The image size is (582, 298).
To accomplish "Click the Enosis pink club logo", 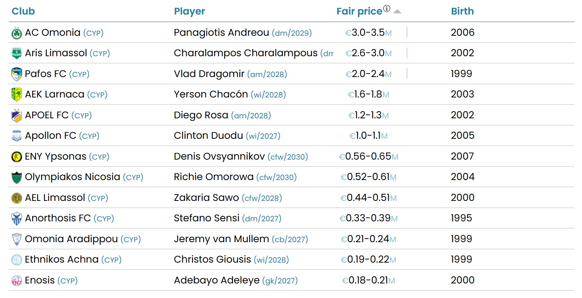I will point(17,281).
